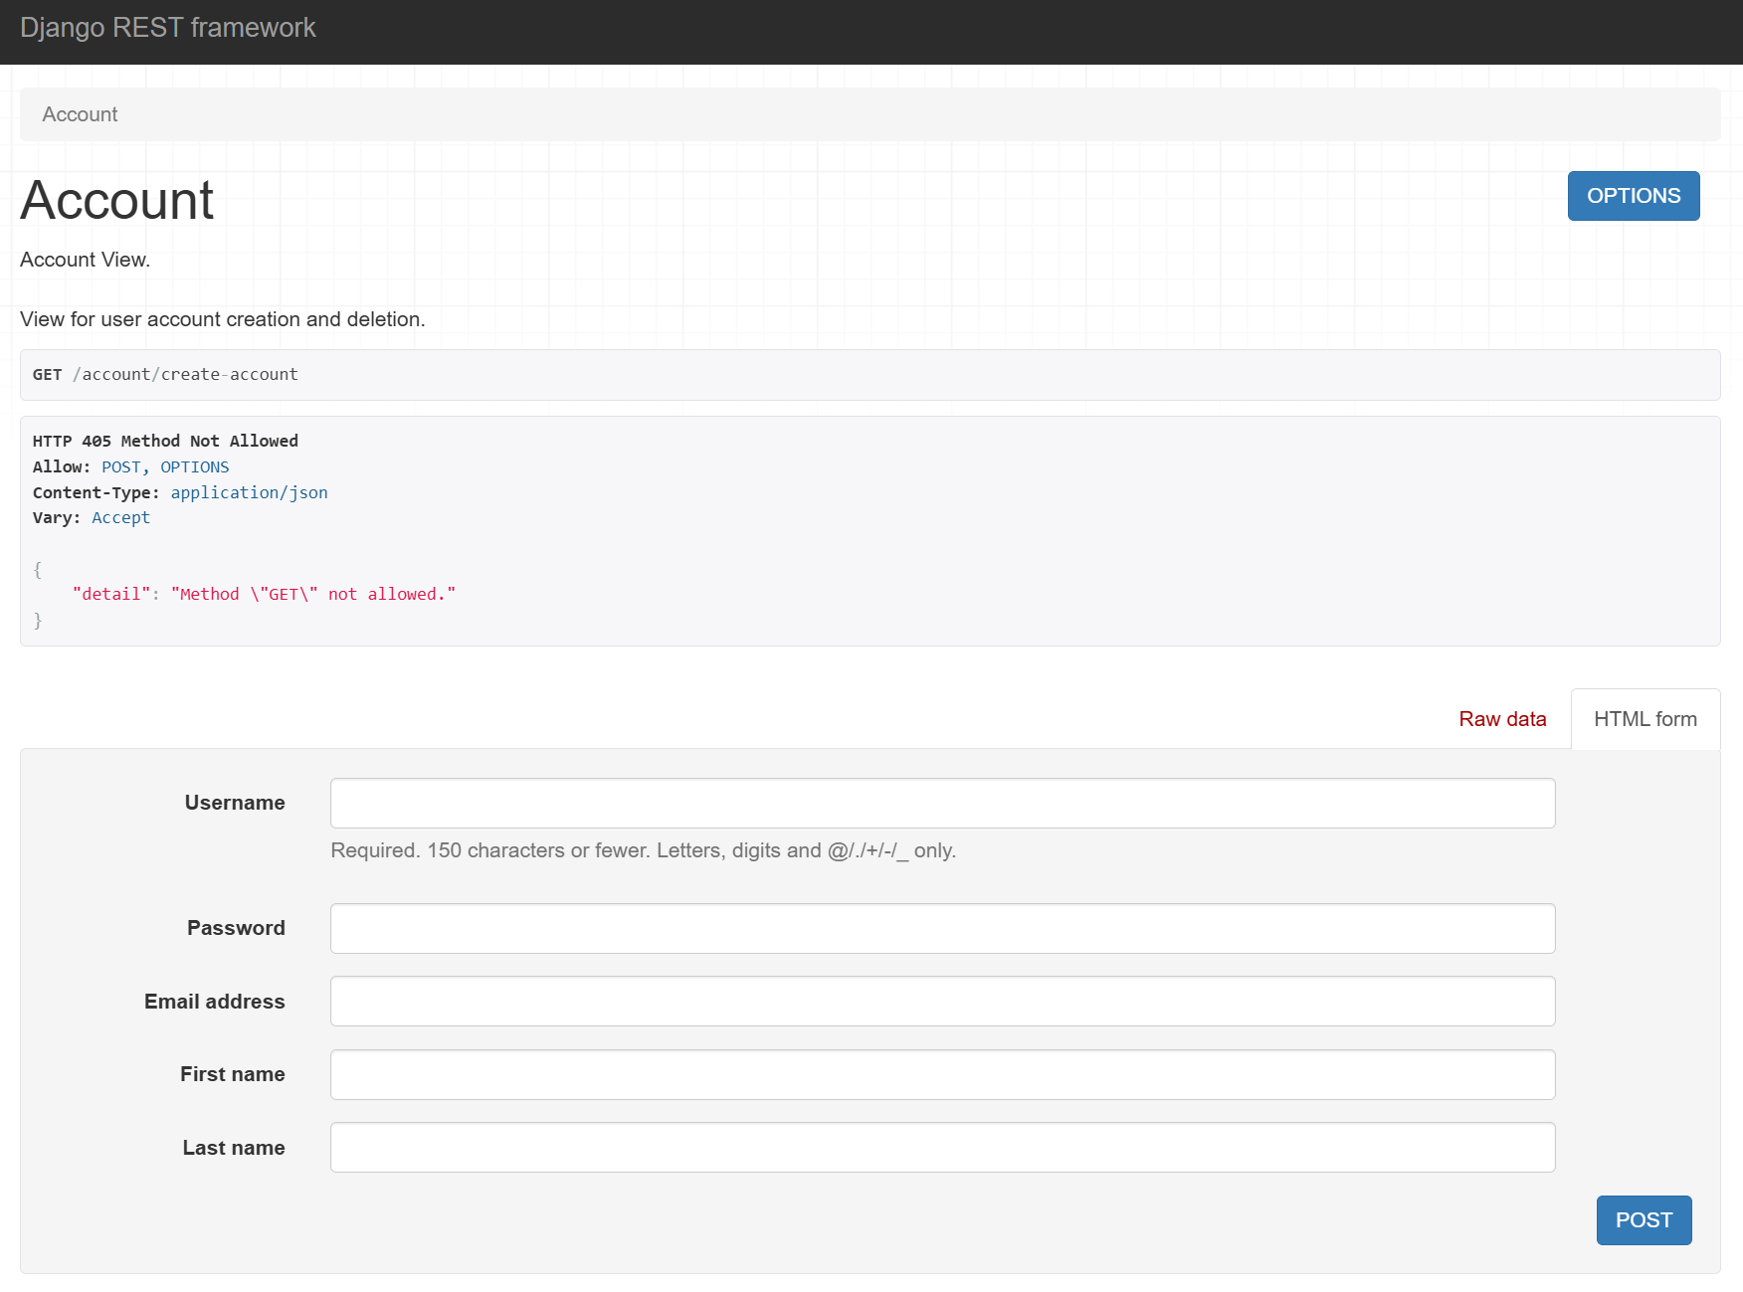Submit the form with the POST button

[x=1644, y=1219]
